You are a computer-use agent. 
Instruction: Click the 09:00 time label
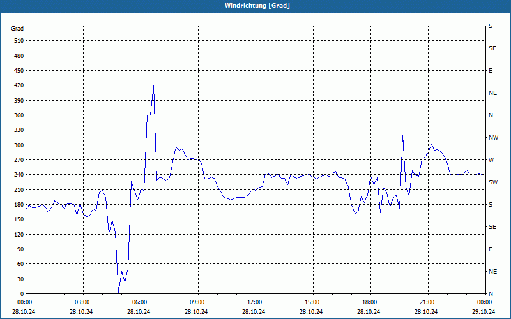[197, 302]
